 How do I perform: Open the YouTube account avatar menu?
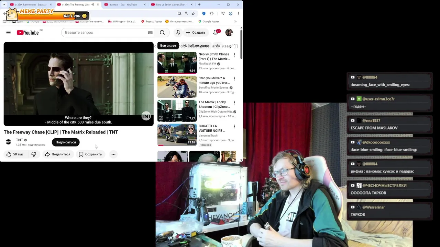click(229, 33)
